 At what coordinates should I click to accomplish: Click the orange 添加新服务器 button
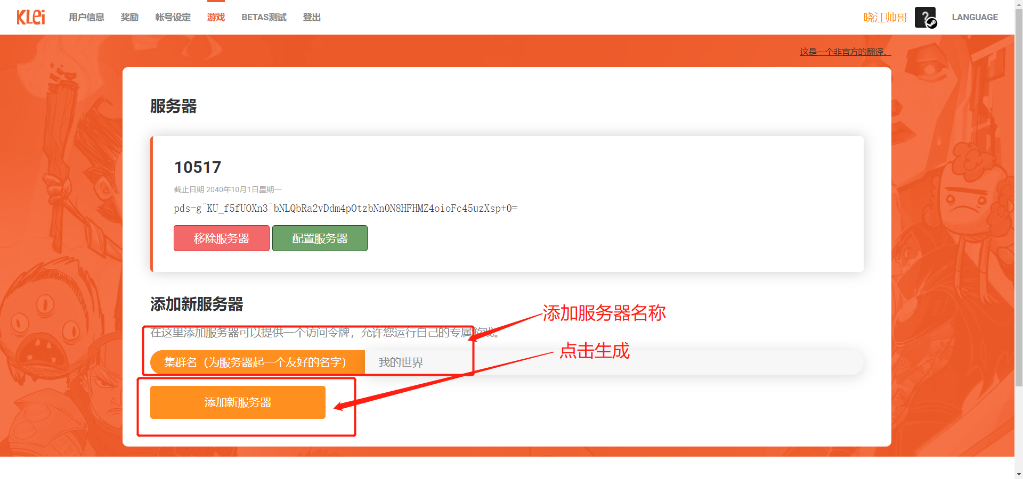pos(238,402)
